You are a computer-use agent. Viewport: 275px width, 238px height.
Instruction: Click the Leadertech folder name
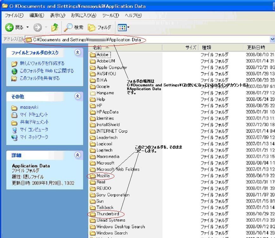[x=107, y=137]
